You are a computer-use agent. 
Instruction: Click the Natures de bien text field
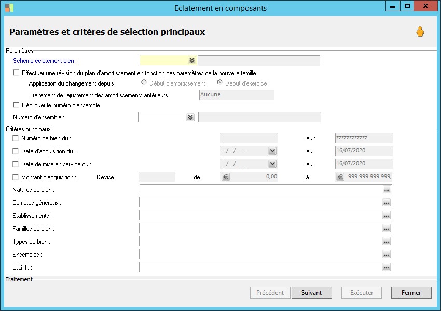pyautogui.click(x=260, y=190)
